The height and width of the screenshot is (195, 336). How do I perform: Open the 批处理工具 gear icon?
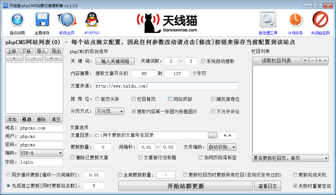pos(268,20)
